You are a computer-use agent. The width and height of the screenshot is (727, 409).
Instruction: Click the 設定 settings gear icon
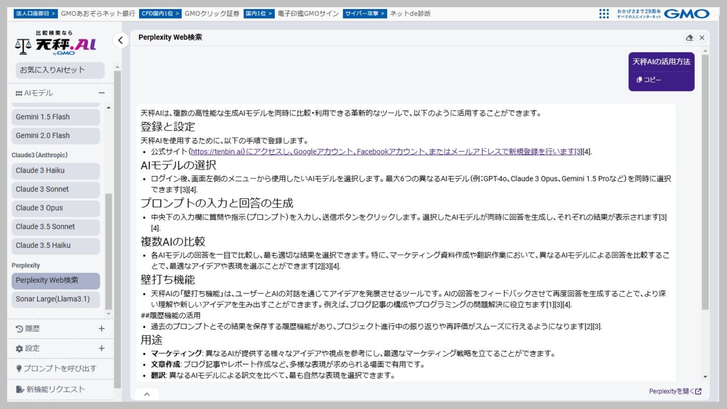point(19,348)
